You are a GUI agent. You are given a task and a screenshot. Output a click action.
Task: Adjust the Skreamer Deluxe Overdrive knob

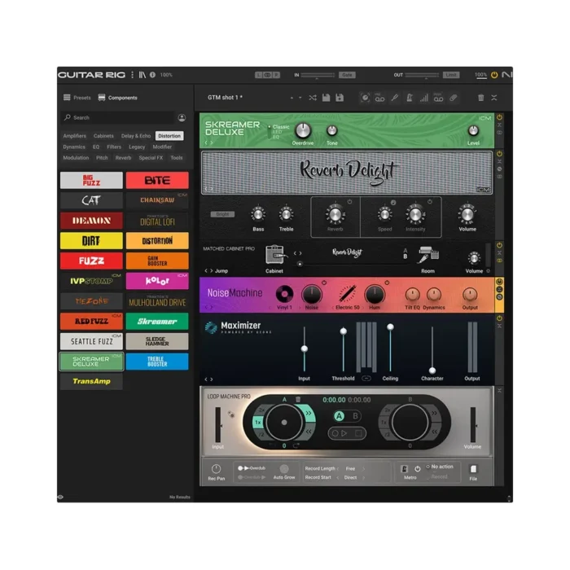click(x=303, y=130)
